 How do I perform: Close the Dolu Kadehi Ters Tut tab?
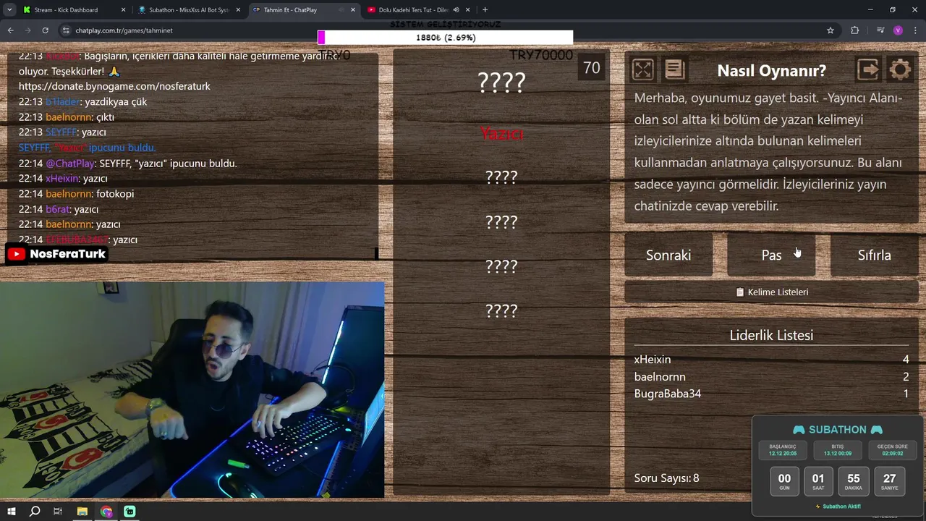tap(468, 10)
